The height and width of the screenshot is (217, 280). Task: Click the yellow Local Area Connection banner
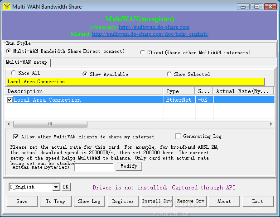[136, 81]
